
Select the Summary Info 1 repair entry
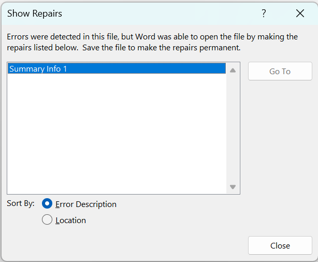117,68
